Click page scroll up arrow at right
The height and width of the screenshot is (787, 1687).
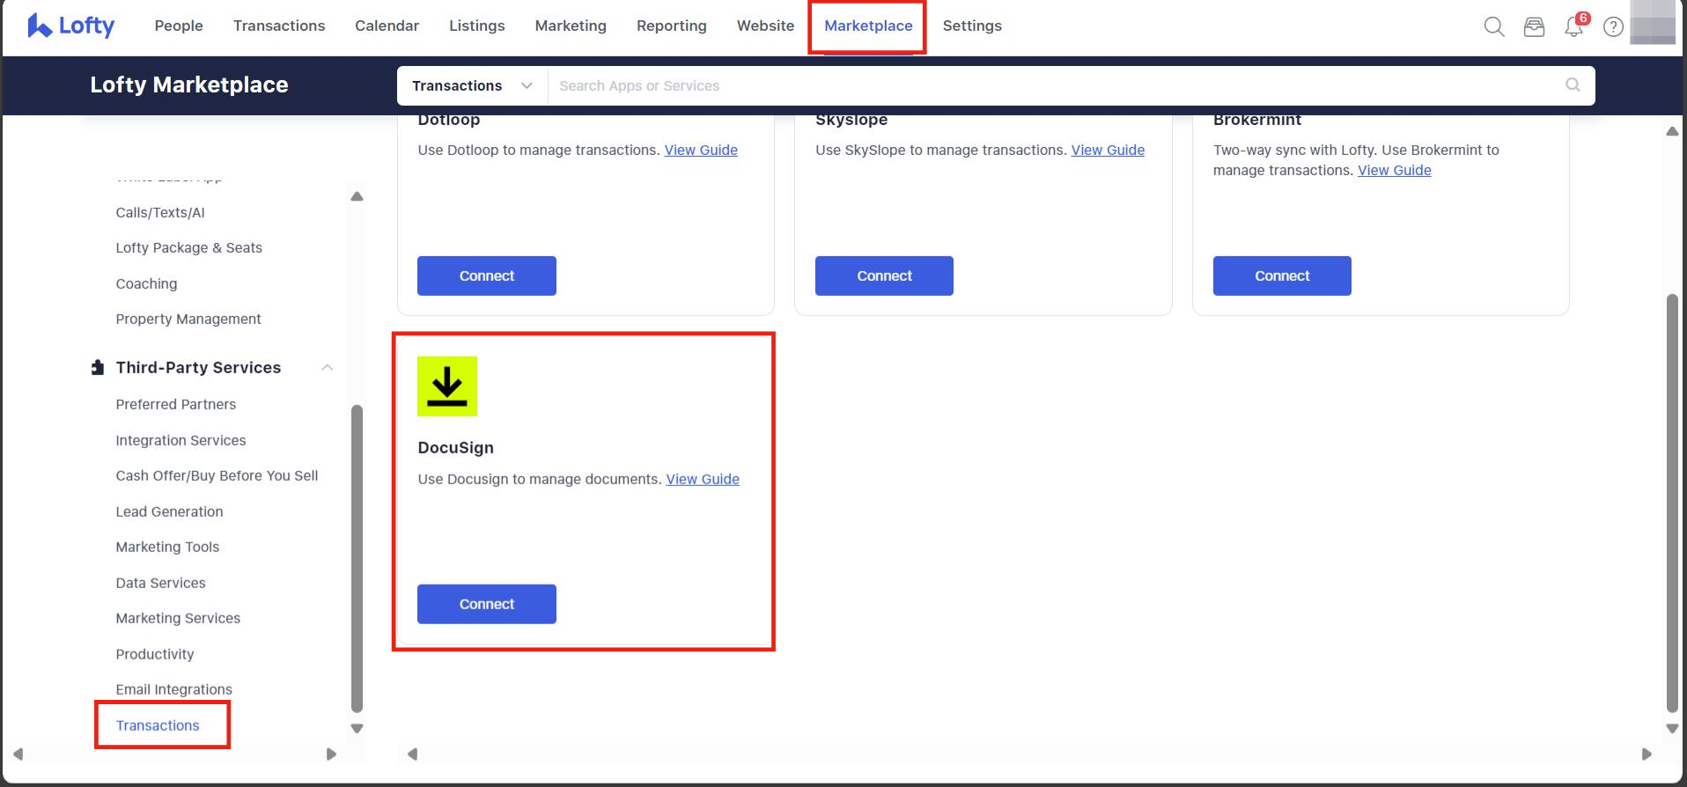1672,131
